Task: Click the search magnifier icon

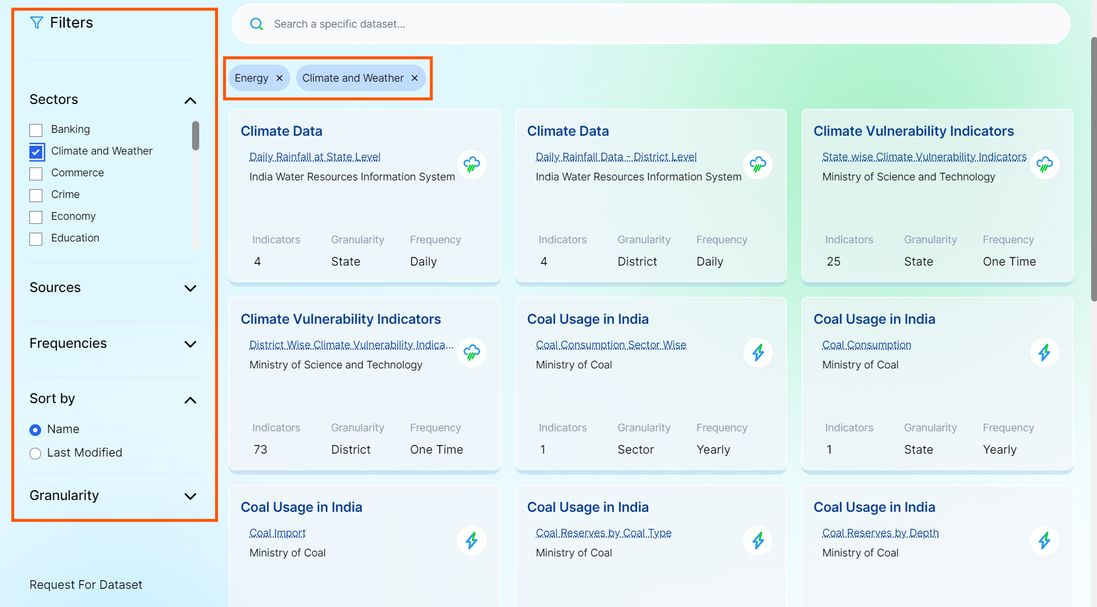Action: point(257,24)
